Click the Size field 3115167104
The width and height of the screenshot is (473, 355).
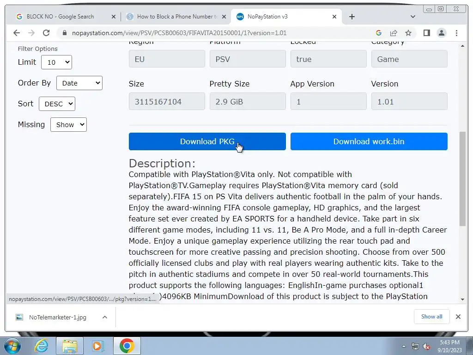point(167,101)
